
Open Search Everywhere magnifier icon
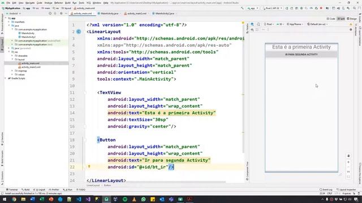(355, 8)
